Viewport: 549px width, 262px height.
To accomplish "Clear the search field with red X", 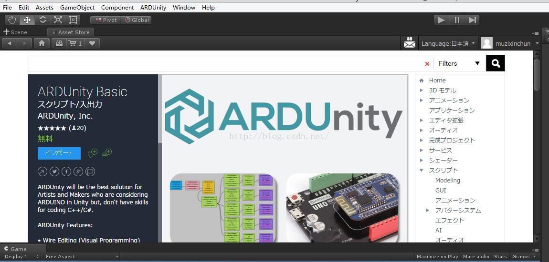I will click(x=427, y=63).
